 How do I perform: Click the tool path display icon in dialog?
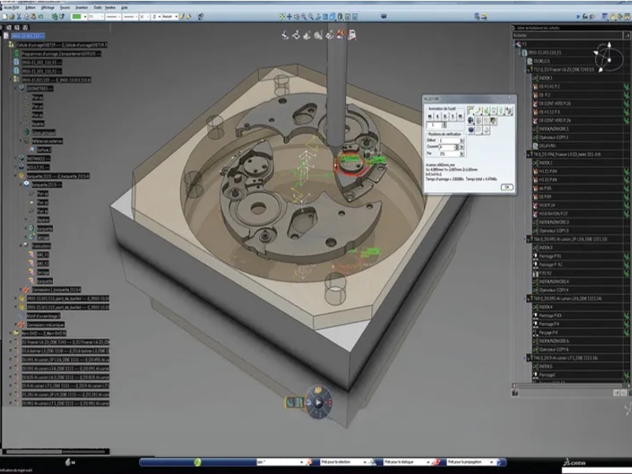click(x=472, y=111)
